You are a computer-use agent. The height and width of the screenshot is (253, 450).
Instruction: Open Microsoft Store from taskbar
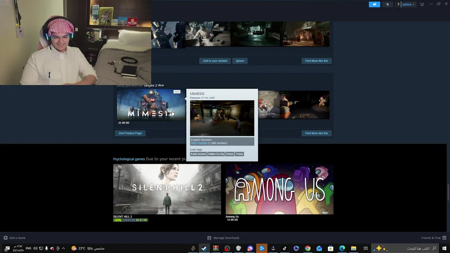pos(330,248)
